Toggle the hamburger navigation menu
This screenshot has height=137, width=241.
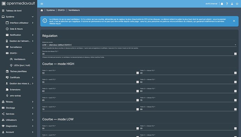(42, 4)
